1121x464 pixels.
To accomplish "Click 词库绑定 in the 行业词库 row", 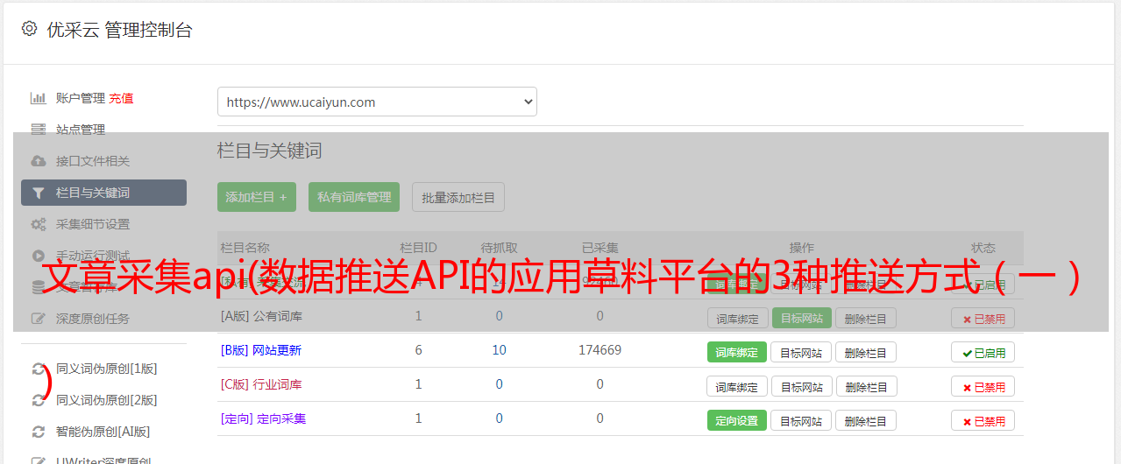I will coord(737,387).
